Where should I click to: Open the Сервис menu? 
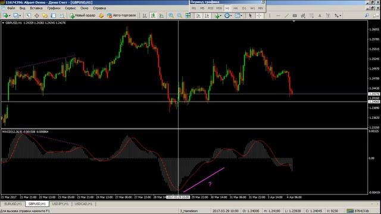pyautogui.click(x=70, y=8)
